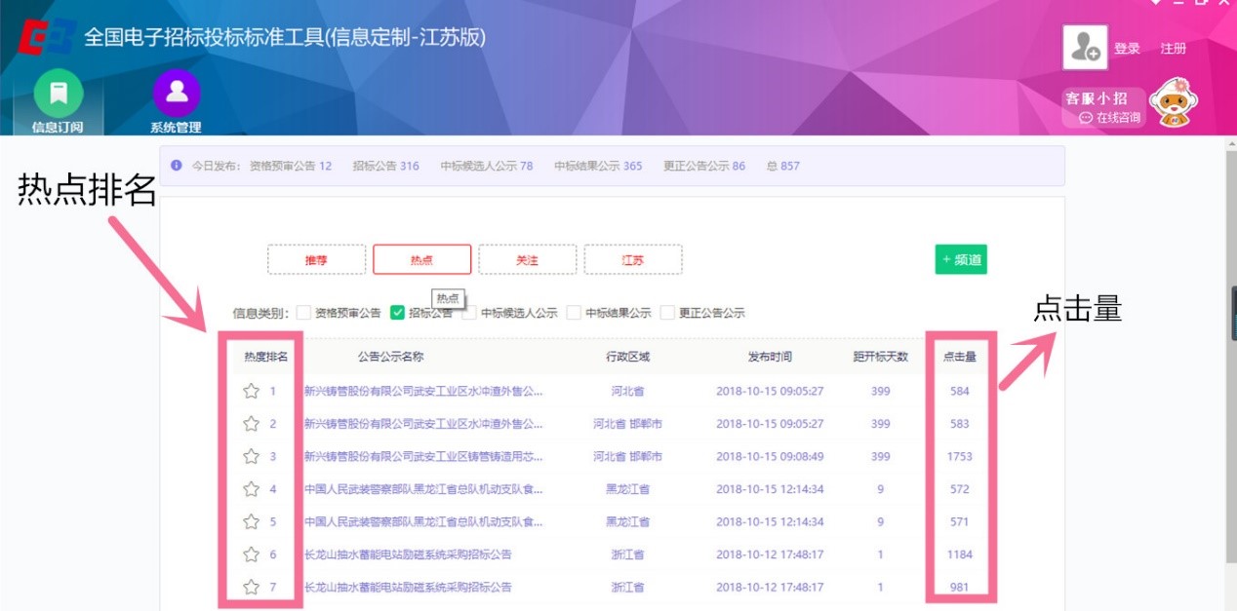Click the 注册 register link
This screenshot has height=611, width=1237.
[x=1172, y=49]
